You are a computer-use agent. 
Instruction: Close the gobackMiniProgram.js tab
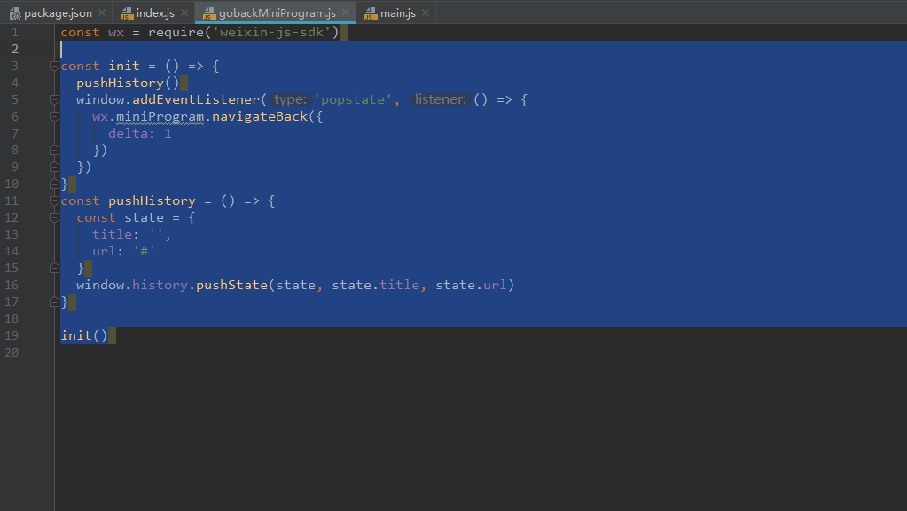[345, 12]
